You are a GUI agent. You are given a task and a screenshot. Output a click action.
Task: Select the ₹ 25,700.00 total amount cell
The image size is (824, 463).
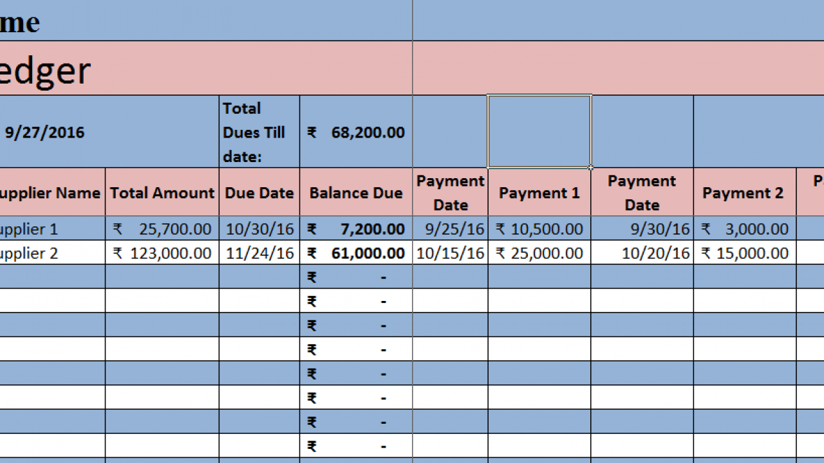tap(162, 228)
